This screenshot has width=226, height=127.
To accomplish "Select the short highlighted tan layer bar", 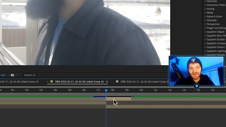I will (119, 99).
